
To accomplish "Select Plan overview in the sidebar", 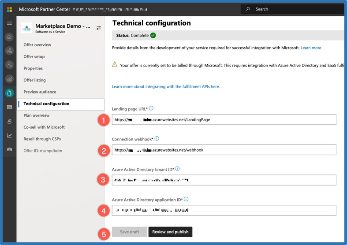I will click(x=36, y=115).
